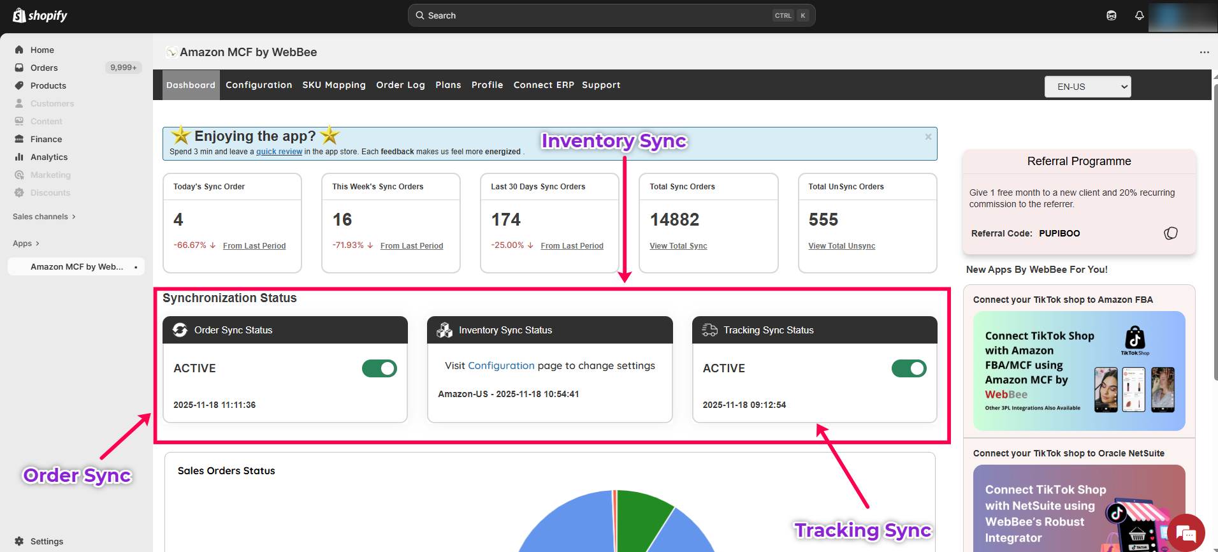Disable the Tracking Sync Status toggle
The height and width of the screenshot is (552, 1218).
(x=908, y=368)
